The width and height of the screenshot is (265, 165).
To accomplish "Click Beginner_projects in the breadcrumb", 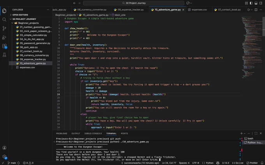I will click(65, 15).
